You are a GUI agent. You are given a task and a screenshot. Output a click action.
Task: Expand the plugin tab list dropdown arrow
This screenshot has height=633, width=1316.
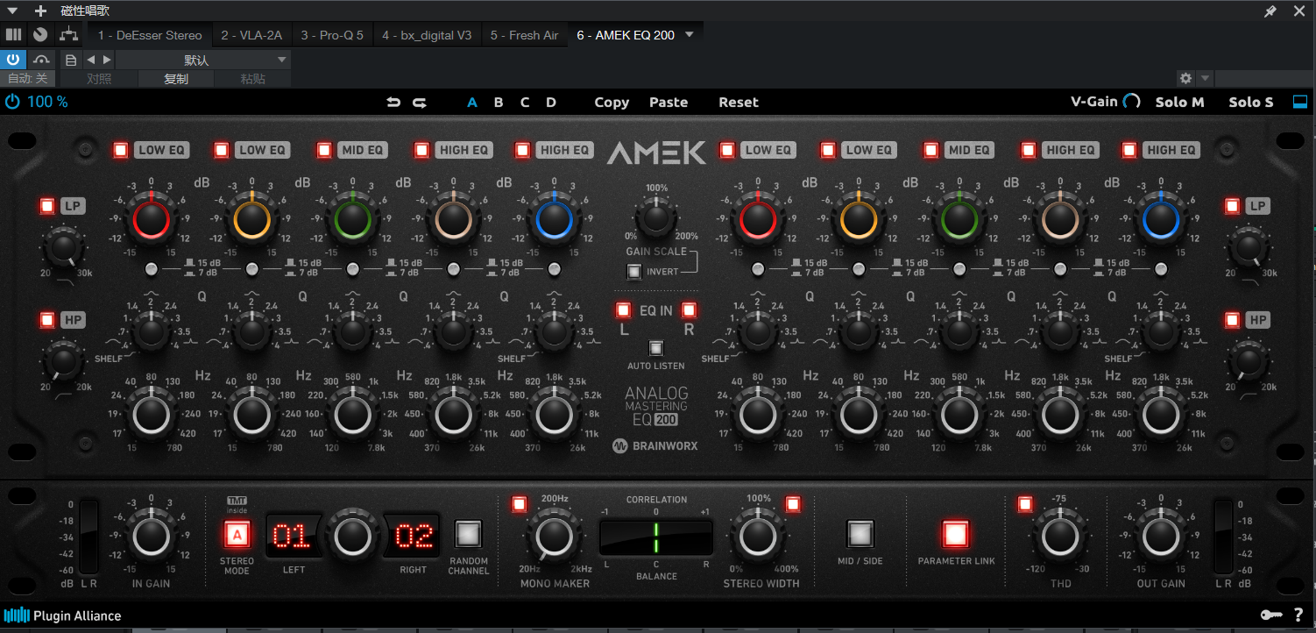pyautogui.click(x=689, y=35)
